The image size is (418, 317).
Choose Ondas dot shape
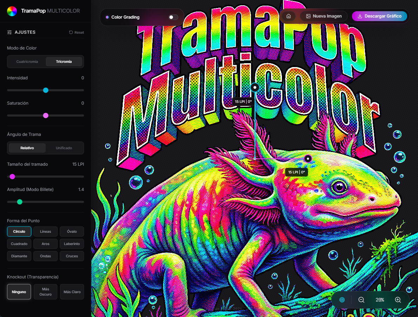coord(46,256)
